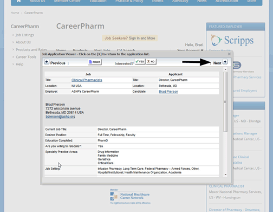The image size is (273, 212).
Task: Open Director of Pharmacy - Ottumwa listing
Action: (x=235, y=210)
